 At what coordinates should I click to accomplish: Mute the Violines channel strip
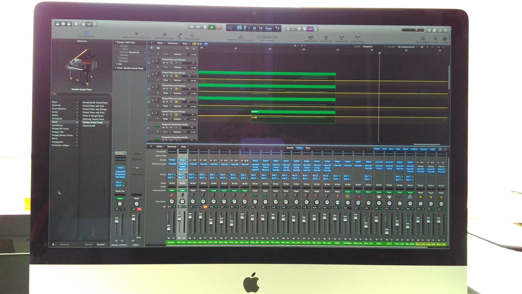[x=168, y=238]
